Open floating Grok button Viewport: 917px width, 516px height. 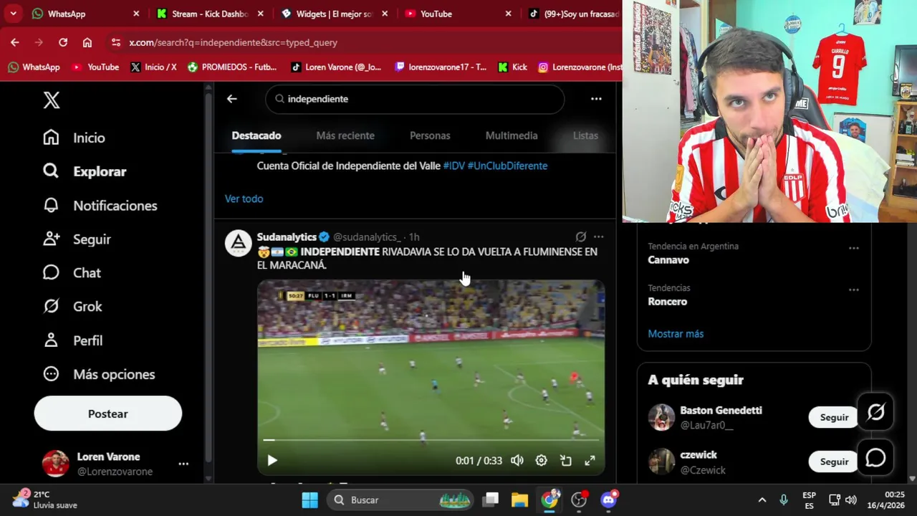click(x=875, y=412)
